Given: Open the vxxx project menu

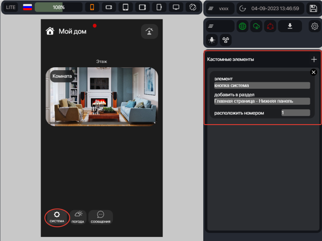Looking at the screenshot, I should point(220,8).
